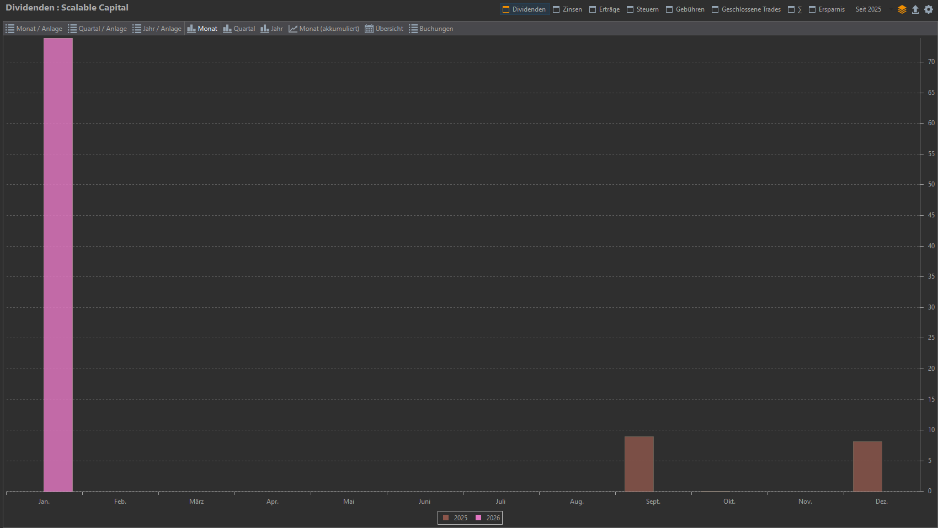Click the Dividenden filter button
This screenshot has width=938, height=528.
click(x=524, y=9)
